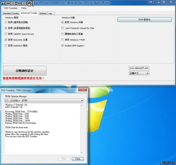Click the Windows 服務 group label
The width and height of the screenshot is (176, 165).
[12, 18]
